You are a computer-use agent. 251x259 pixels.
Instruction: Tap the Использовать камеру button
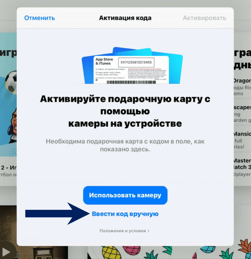125,195
